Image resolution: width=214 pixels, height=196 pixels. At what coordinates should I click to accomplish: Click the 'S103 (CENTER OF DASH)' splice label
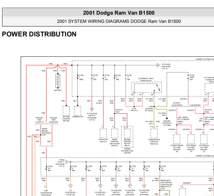[149, 109]
